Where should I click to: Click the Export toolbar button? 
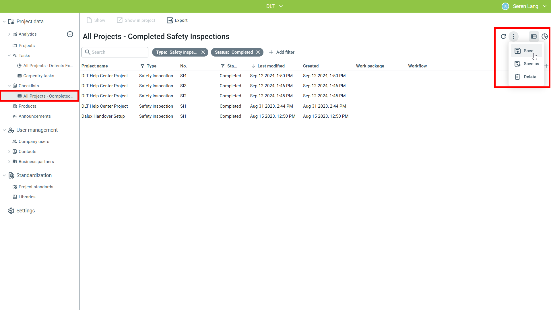pyautogui.click(x=177, y=20)
